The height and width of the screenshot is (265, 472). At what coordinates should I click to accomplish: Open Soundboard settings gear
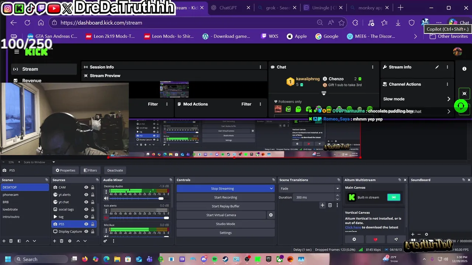coord(427,234)
